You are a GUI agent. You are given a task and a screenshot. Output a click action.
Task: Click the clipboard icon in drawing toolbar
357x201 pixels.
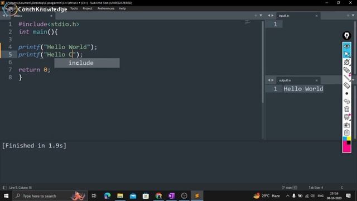point(346,133)
